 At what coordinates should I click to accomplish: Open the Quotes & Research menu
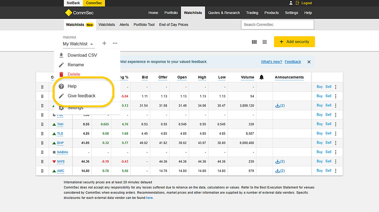pos(224,13)
